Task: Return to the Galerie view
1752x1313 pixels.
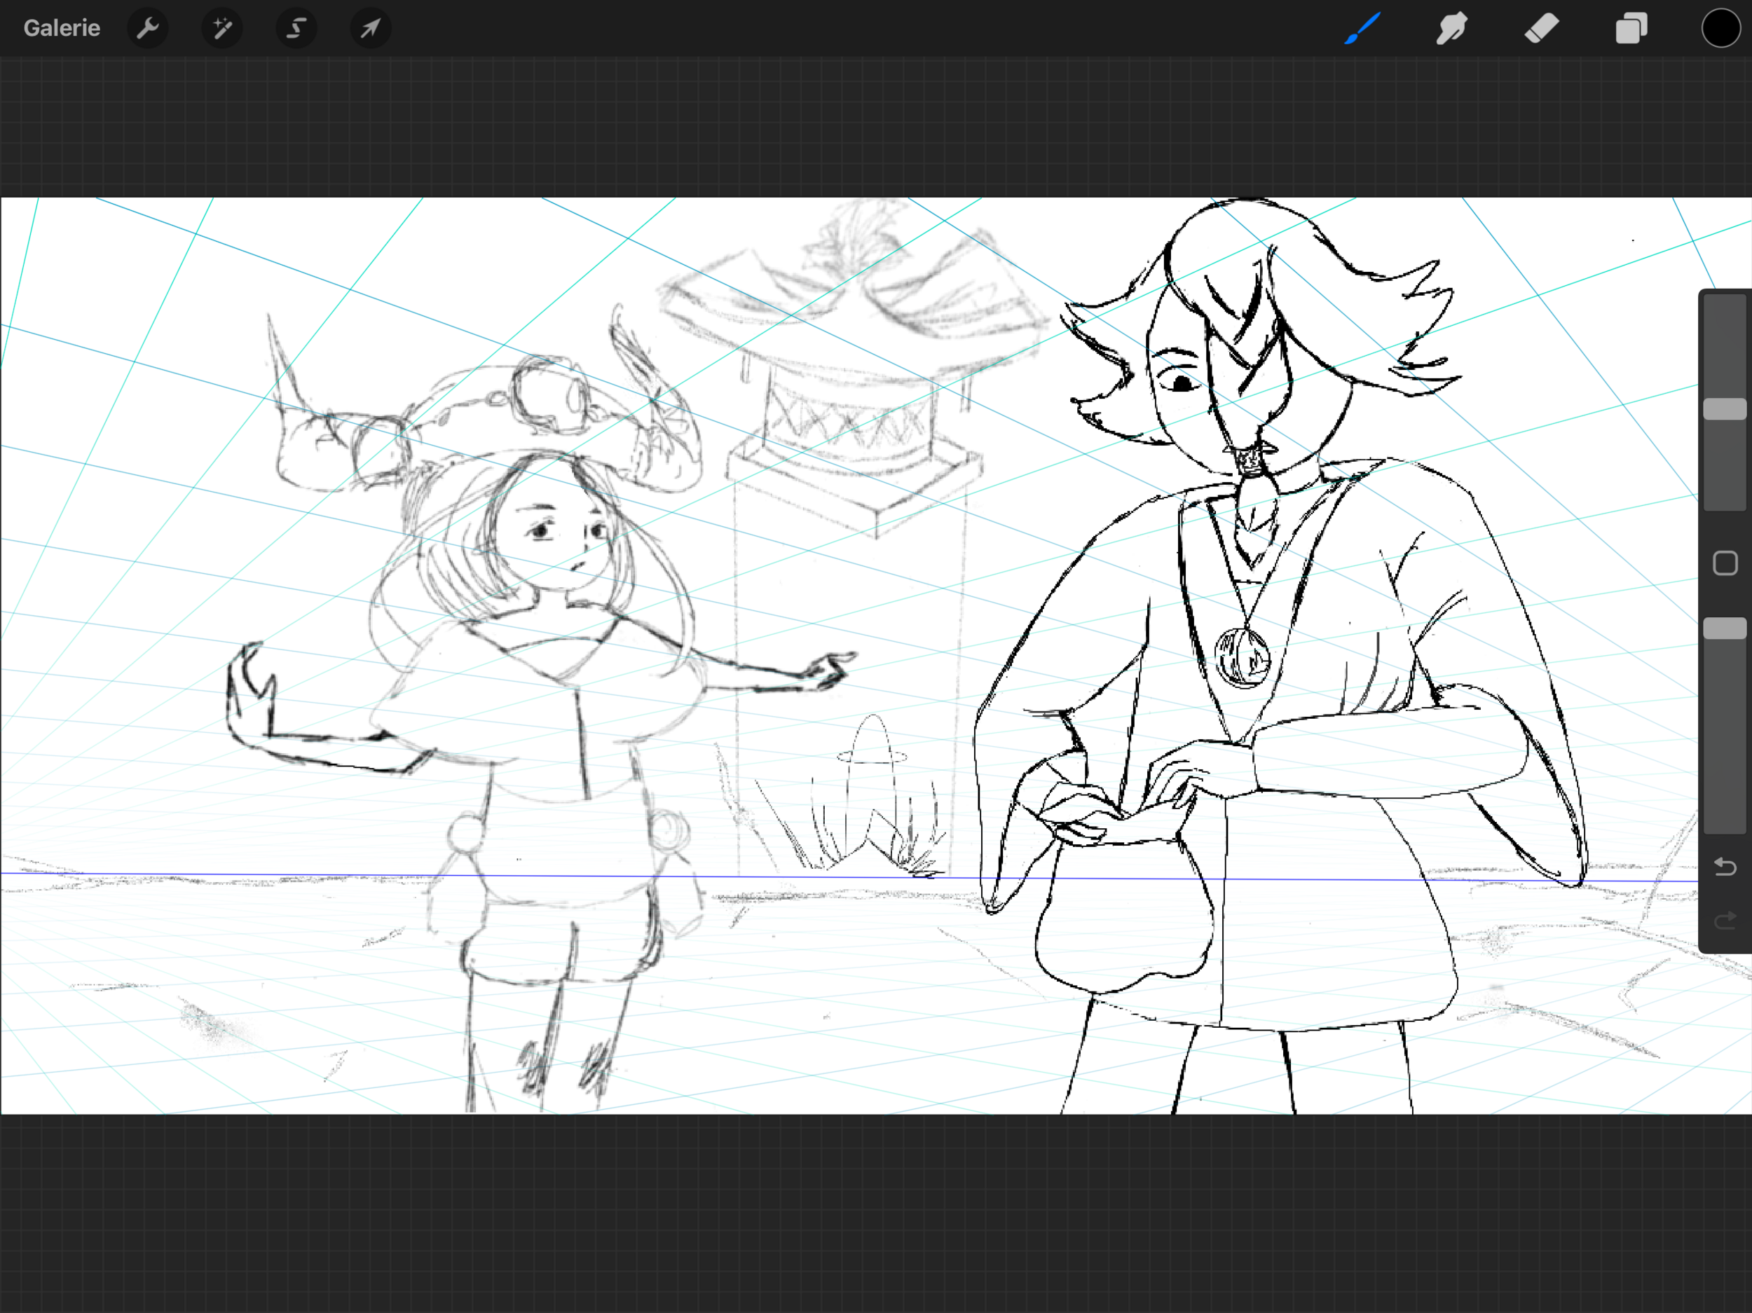Action: [x=62, y=29]
